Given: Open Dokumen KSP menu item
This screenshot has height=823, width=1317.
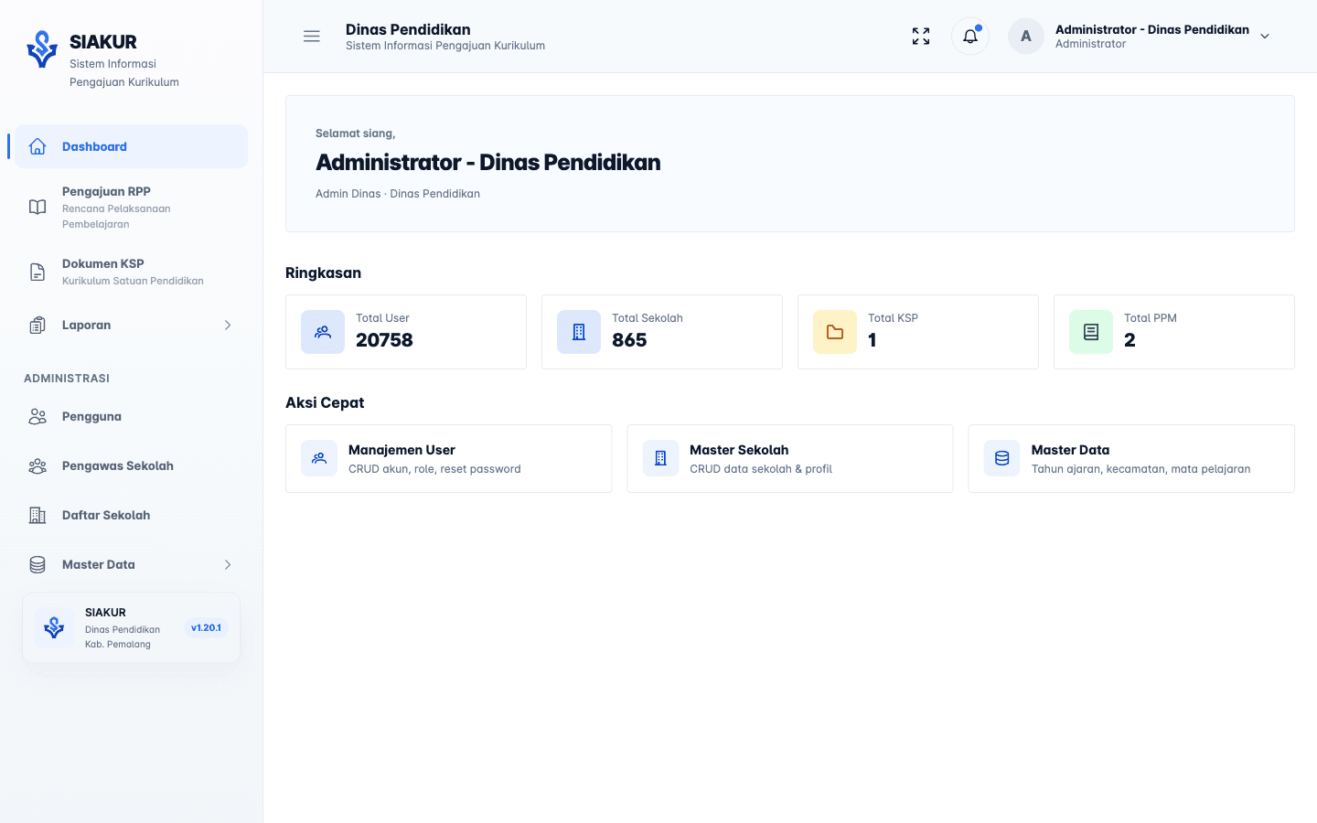Looking at the screenshot, I should 131,272.
